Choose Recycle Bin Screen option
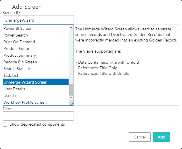The width and height of the screenshot is (182, 149). [20, 62]
